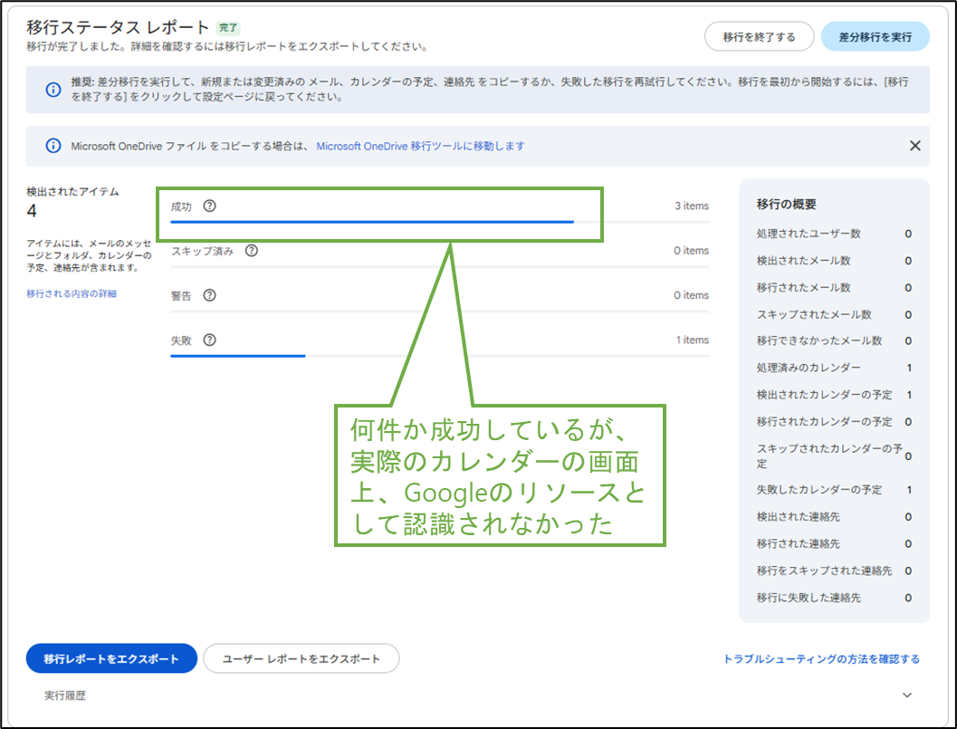
Task: Click the 移行ステータス レポート title
Action: click(118, 27)
